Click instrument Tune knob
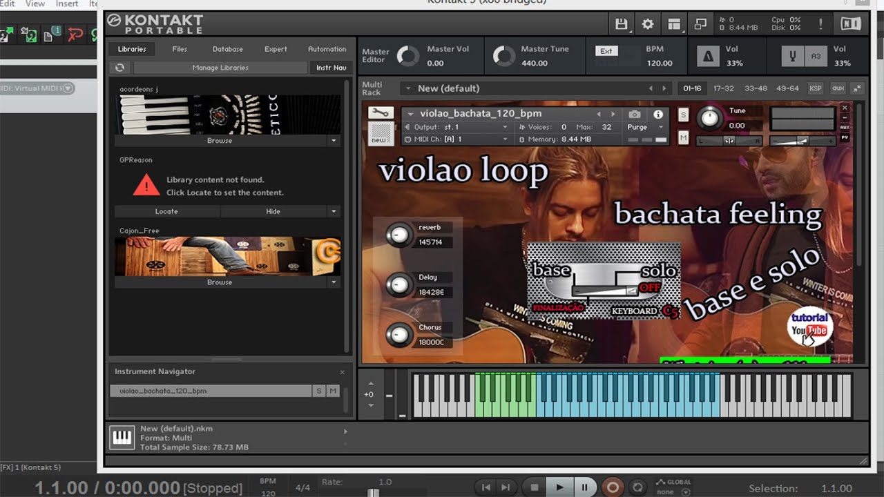 coord(709,119)
